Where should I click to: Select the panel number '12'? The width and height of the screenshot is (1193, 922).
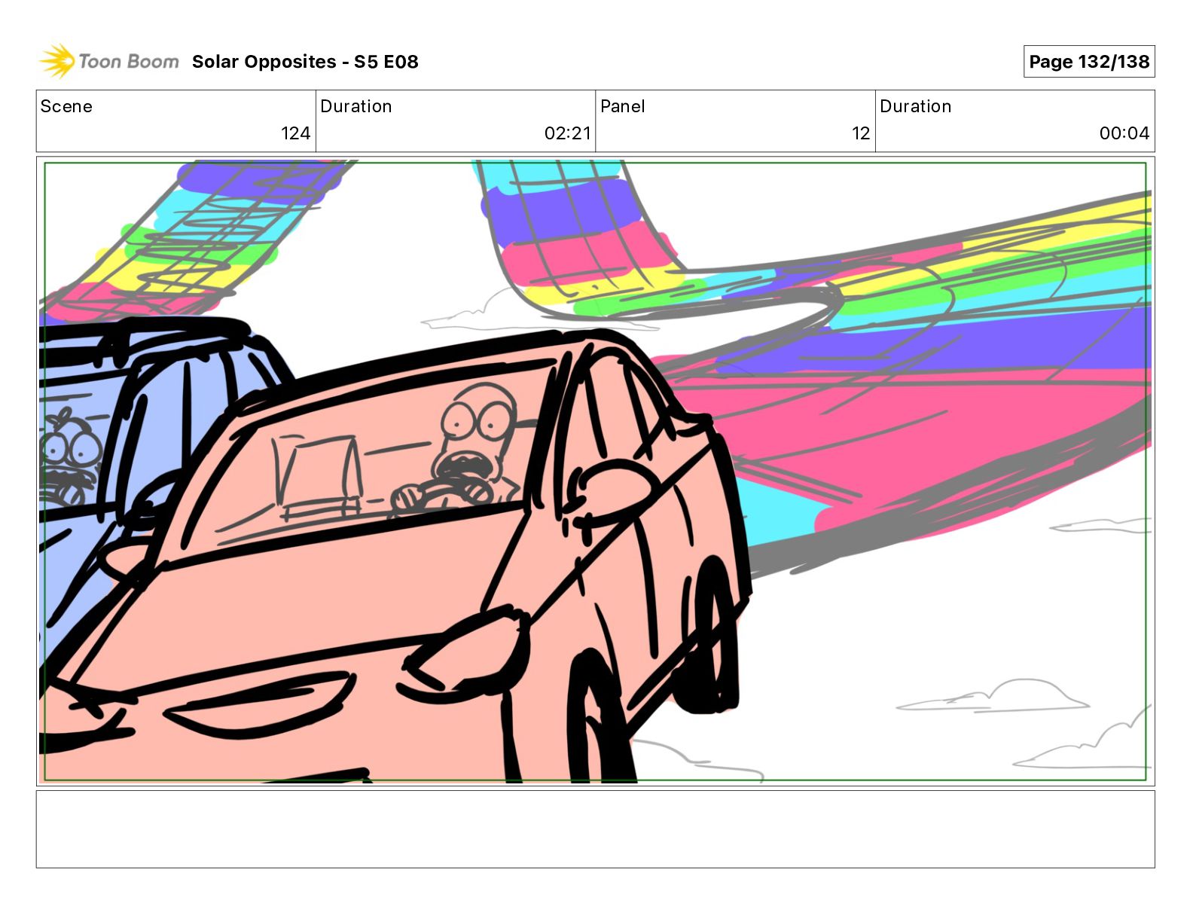click(861, 133)
